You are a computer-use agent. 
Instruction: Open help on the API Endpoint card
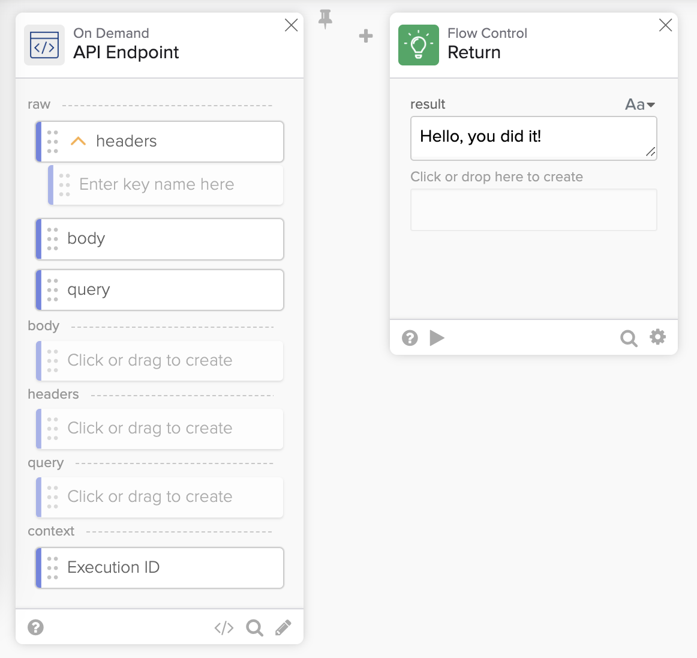click(36, 627)
